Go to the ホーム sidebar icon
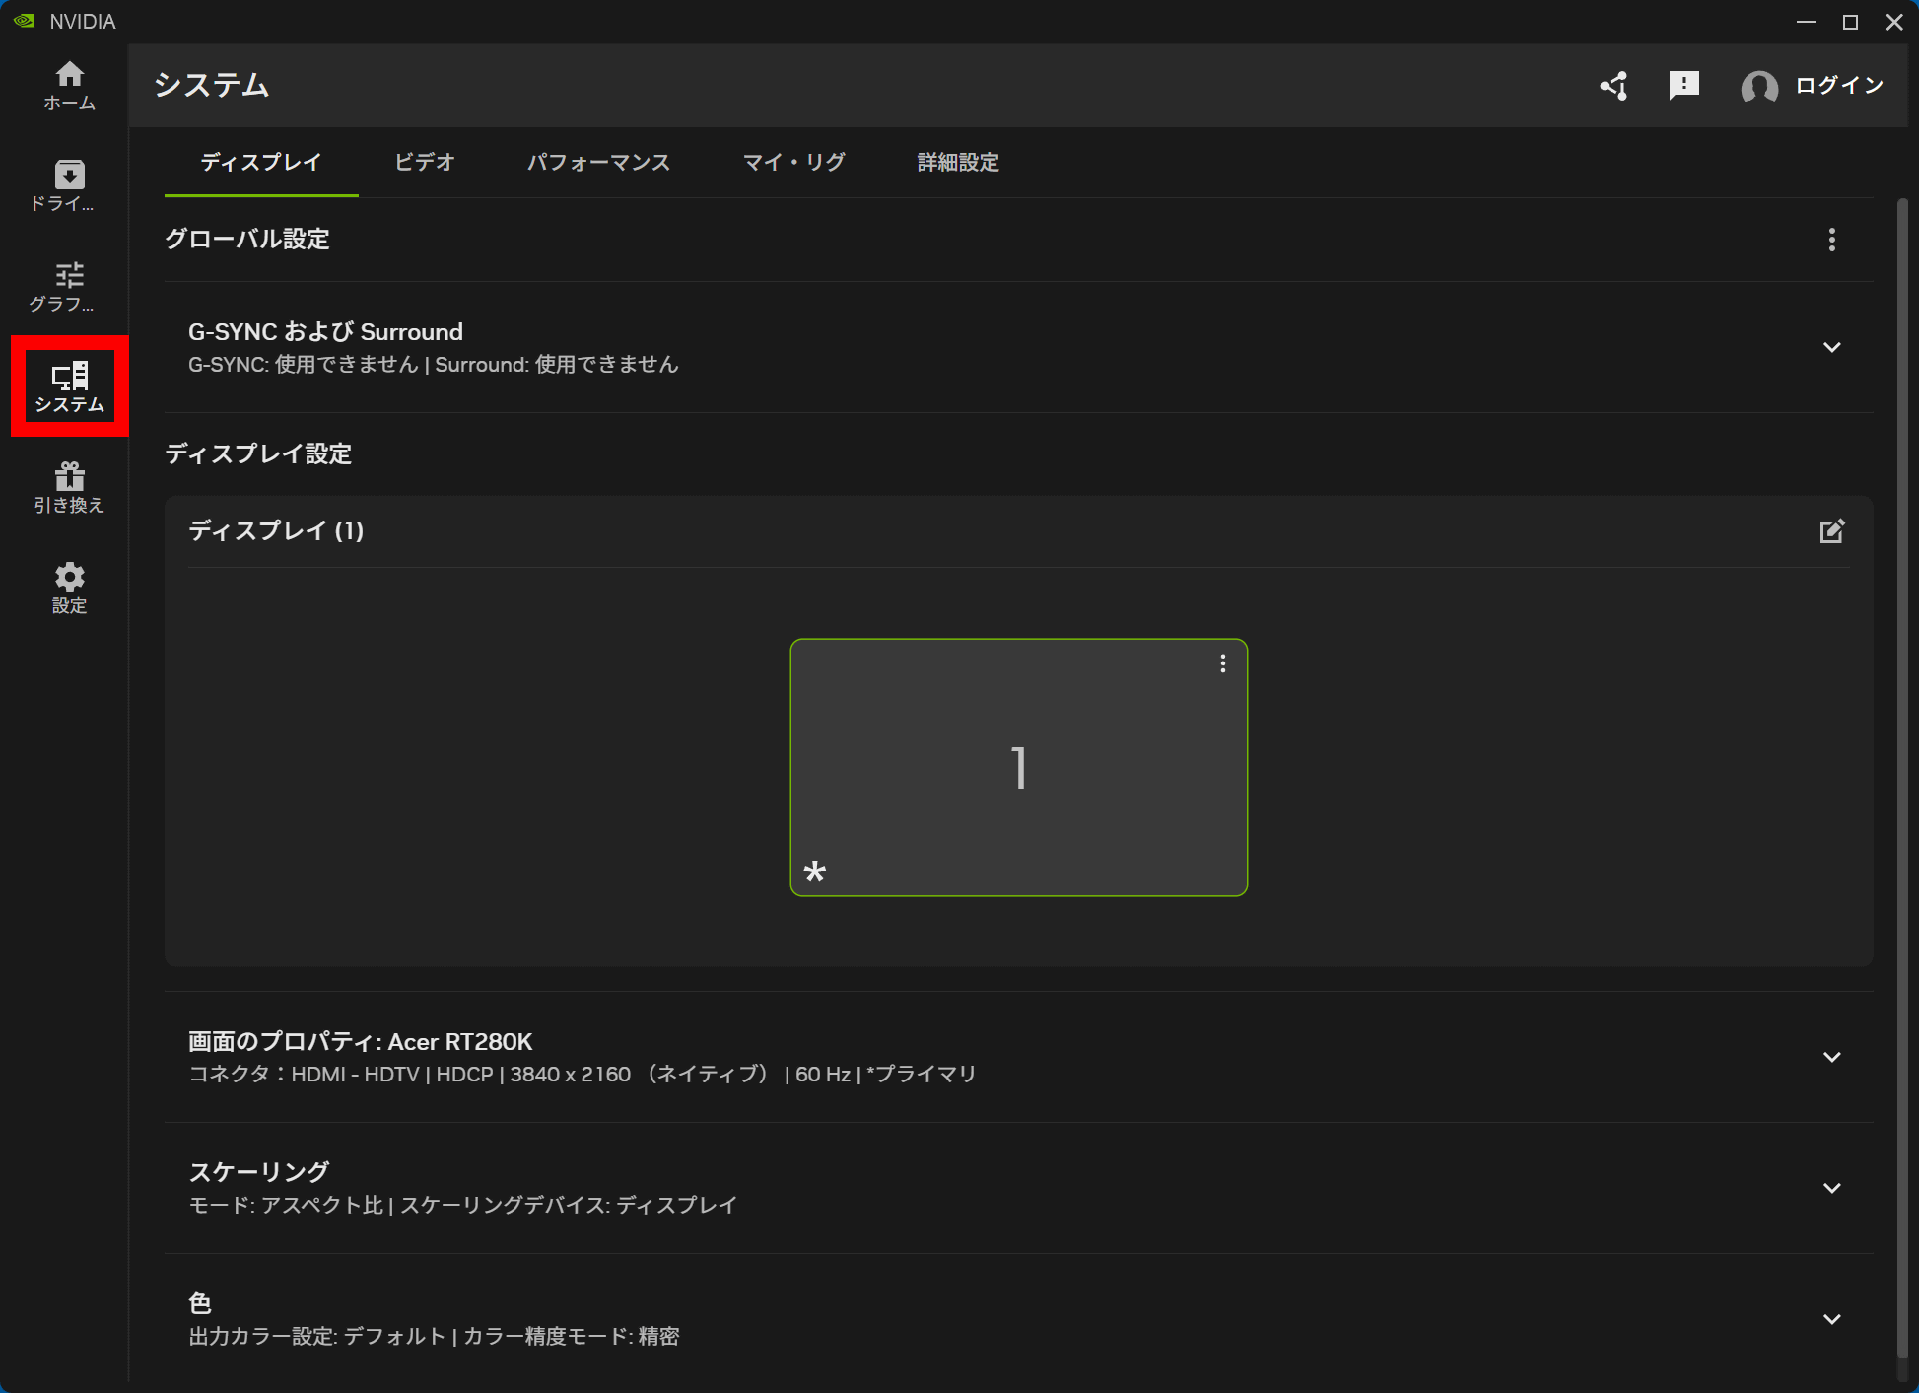This screenshot has width=1919, height=1393. point(69,86)
